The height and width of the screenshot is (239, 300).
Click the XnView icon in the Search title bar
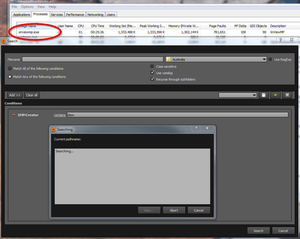click(x=4, y=41)
